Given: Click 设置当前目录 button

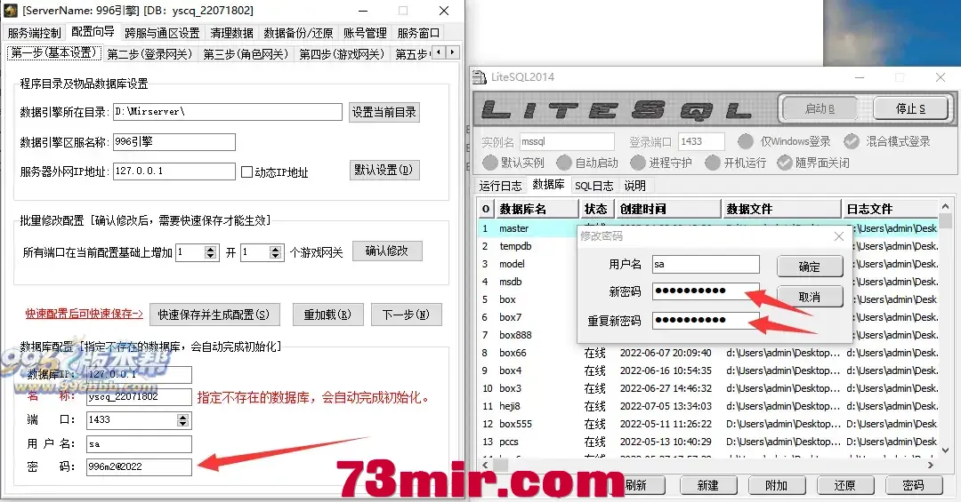Looking at the screenshot, I should coord(384,112).
